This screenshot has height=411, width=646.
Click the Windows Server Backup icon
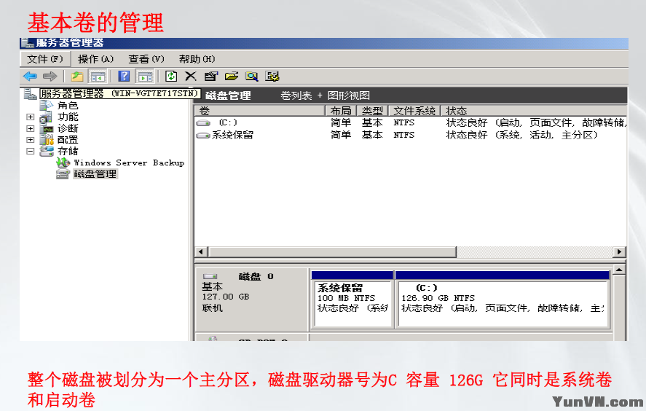[x=63, y=163]
